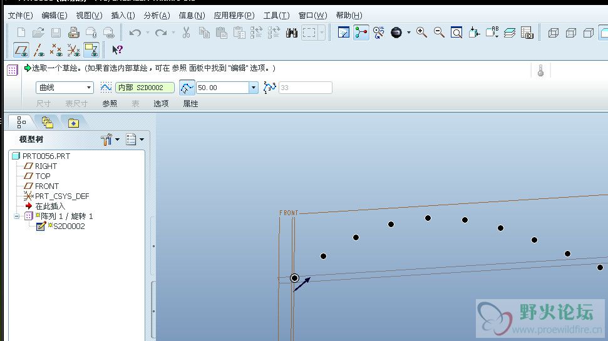Switch to the Favorites tab

click(73, 123)
